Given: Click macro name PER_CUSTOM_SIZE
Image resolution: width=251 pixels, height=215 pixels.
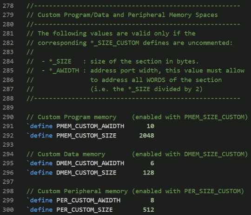Looking at the screenshot, I should (x=85, y=210).
